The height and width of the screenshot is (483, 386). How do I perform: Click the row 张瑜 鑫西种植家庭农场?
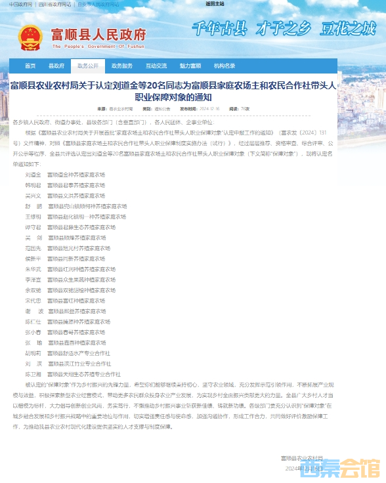pyautogui.click(x=66, y=343)
